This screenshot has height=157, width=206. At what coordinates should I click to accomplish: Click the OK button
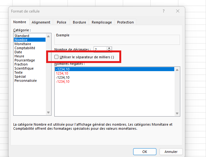[144, 152]
